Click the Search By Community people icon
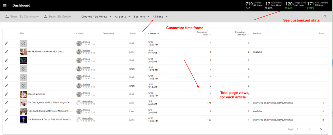 click(7, 17)
